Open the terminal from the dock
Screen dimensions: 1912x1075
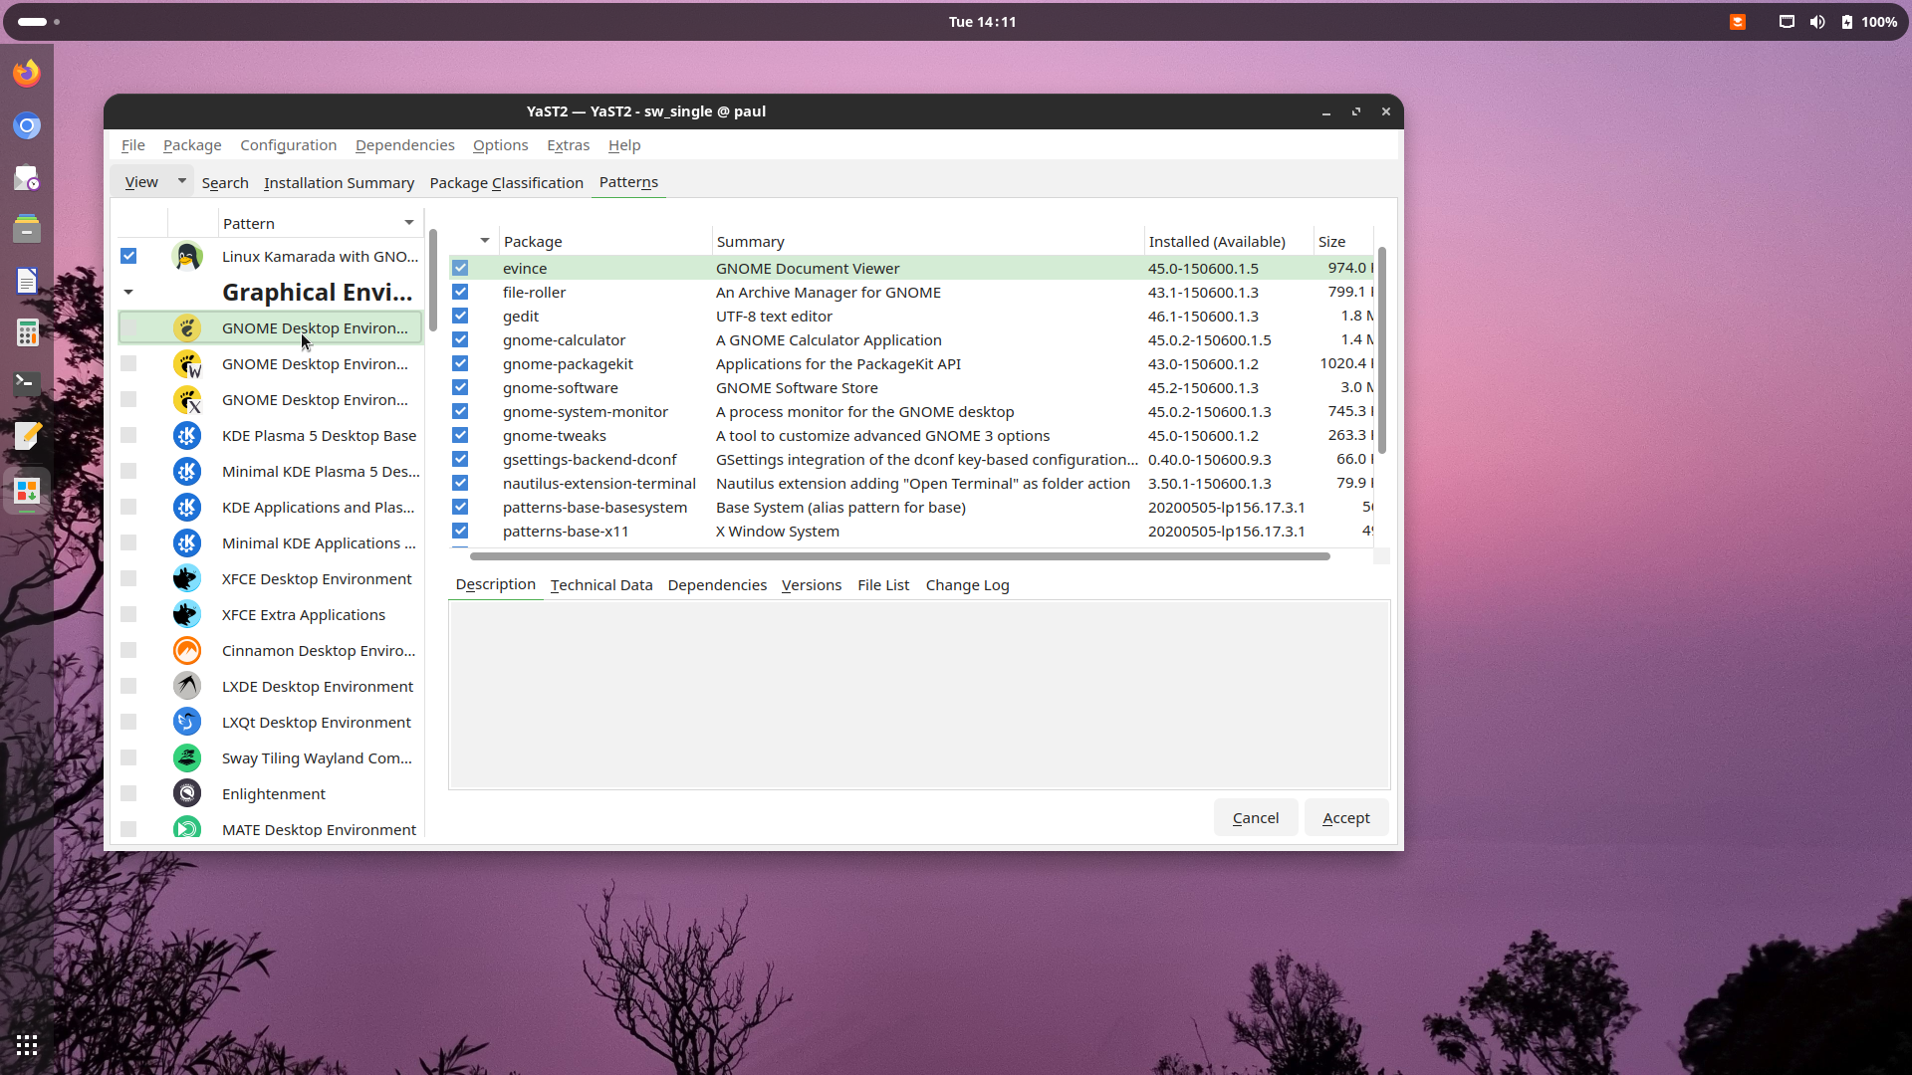click(x=27, y=383)
